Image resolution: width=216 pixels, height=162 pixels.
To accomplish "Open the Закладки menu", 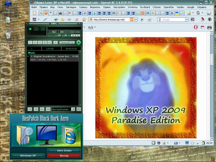I will click(x=71, y=7).
